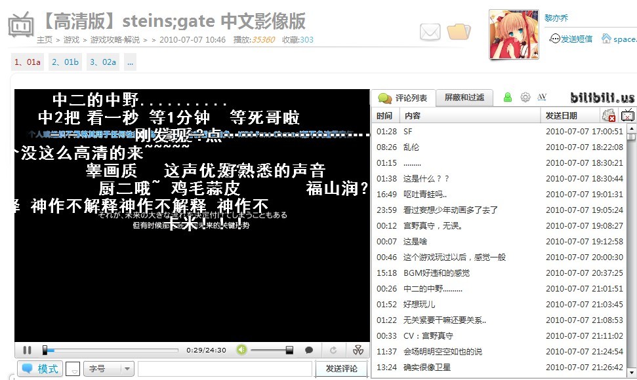This screenshot has height=380, width=637.
Task: Click the video title steins;gate 中文影像版
Action: click(x=214, y=21)
